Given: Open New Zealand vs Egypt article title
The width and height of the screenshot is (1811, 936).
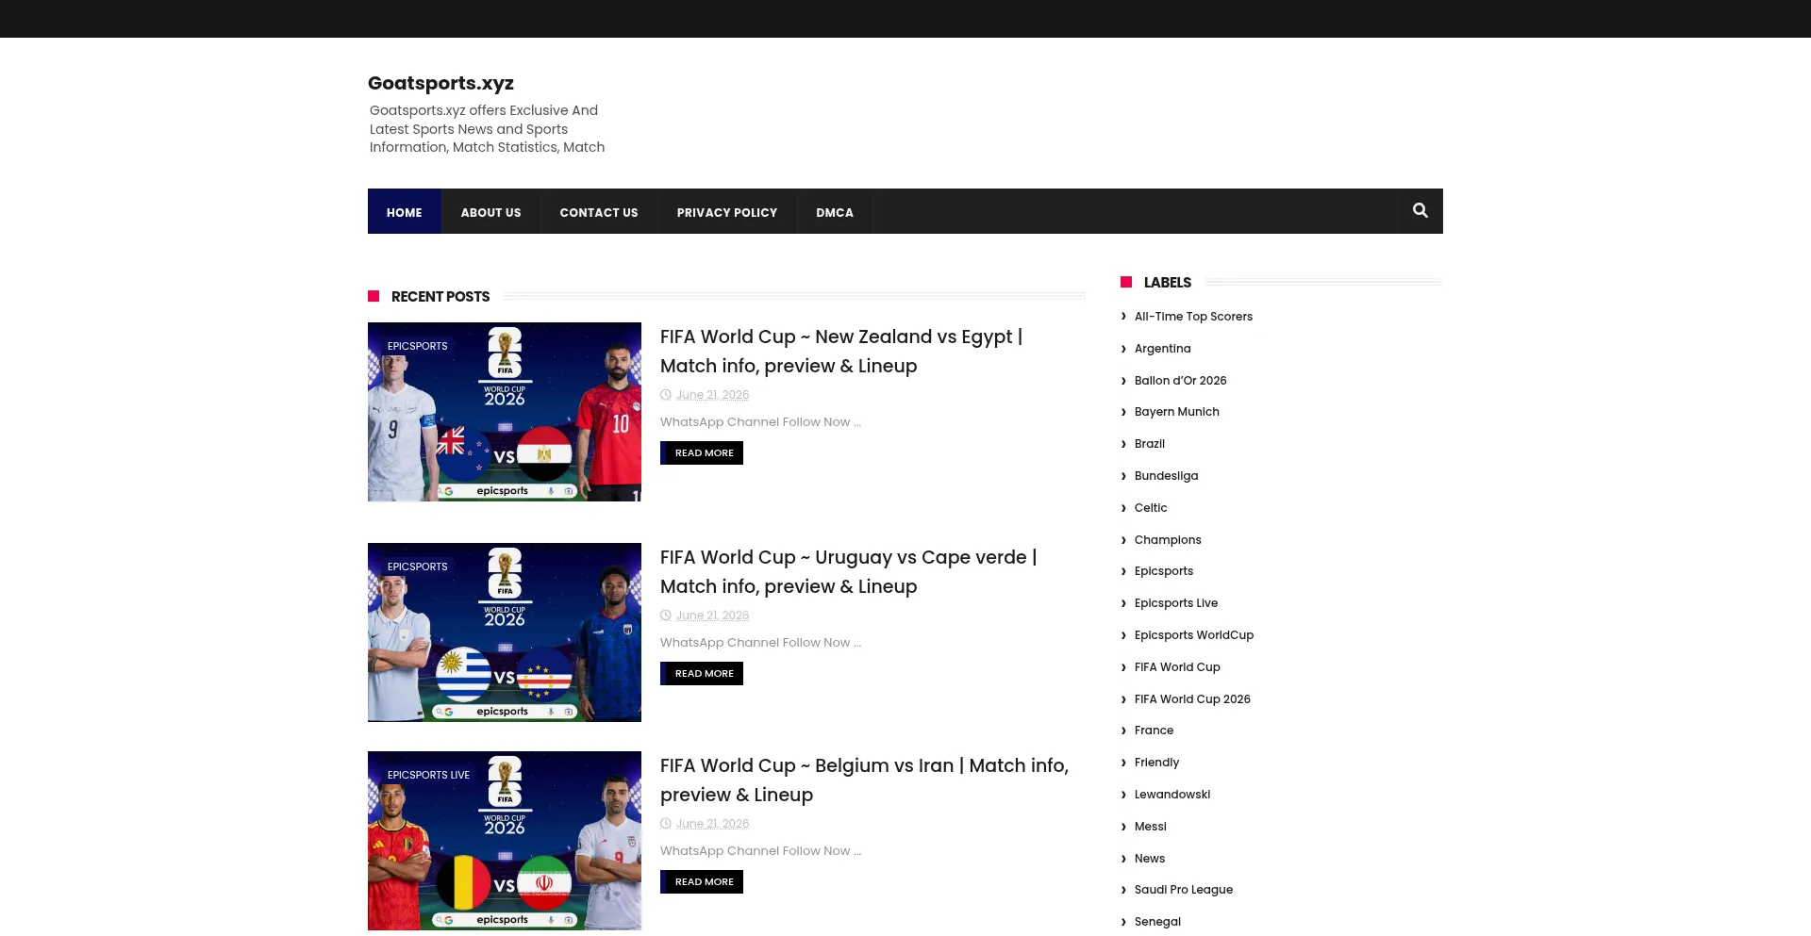Looking at the screenshot, I should click(841, 351).
